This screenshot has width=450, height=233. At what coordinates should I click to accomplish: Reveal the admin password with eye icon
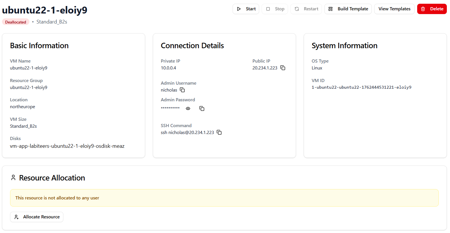(188, 108)
